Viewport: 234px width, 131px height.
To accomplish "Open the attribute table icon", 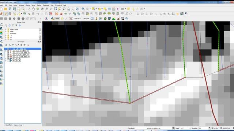I will coord(109,9).
